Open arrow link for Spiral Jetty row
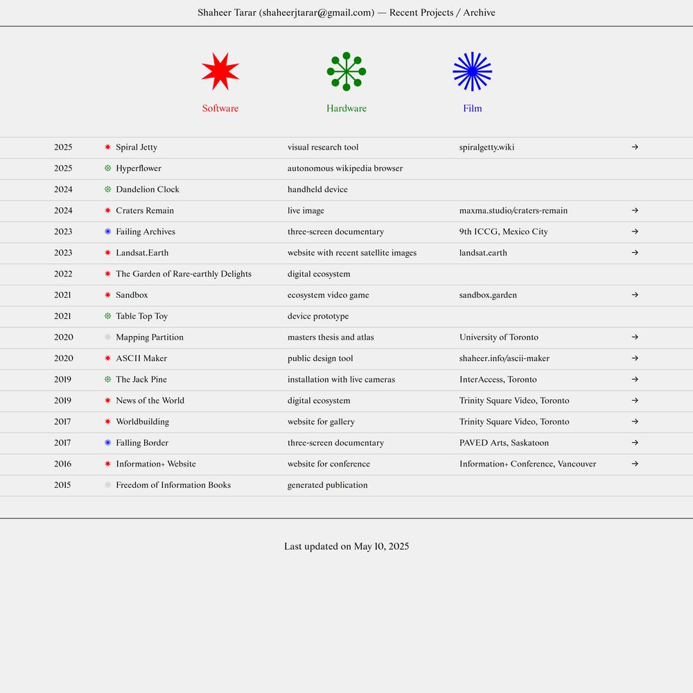 pyautogui.click(x=635, y=147)
